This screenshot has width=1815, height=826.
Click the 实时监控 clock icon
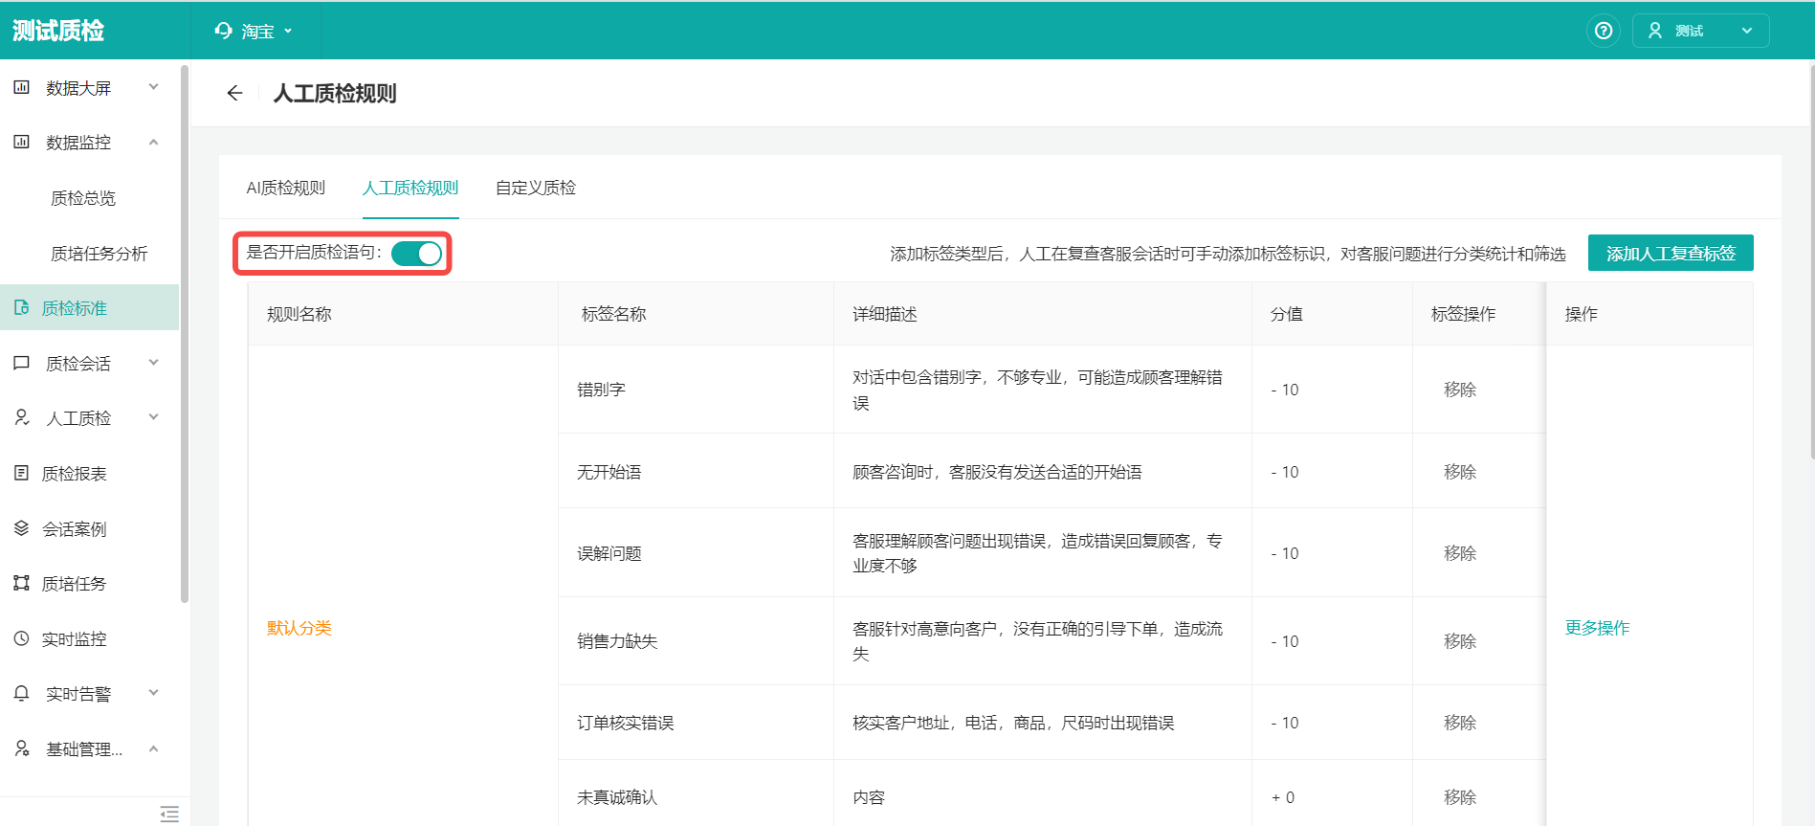point(21,638)
